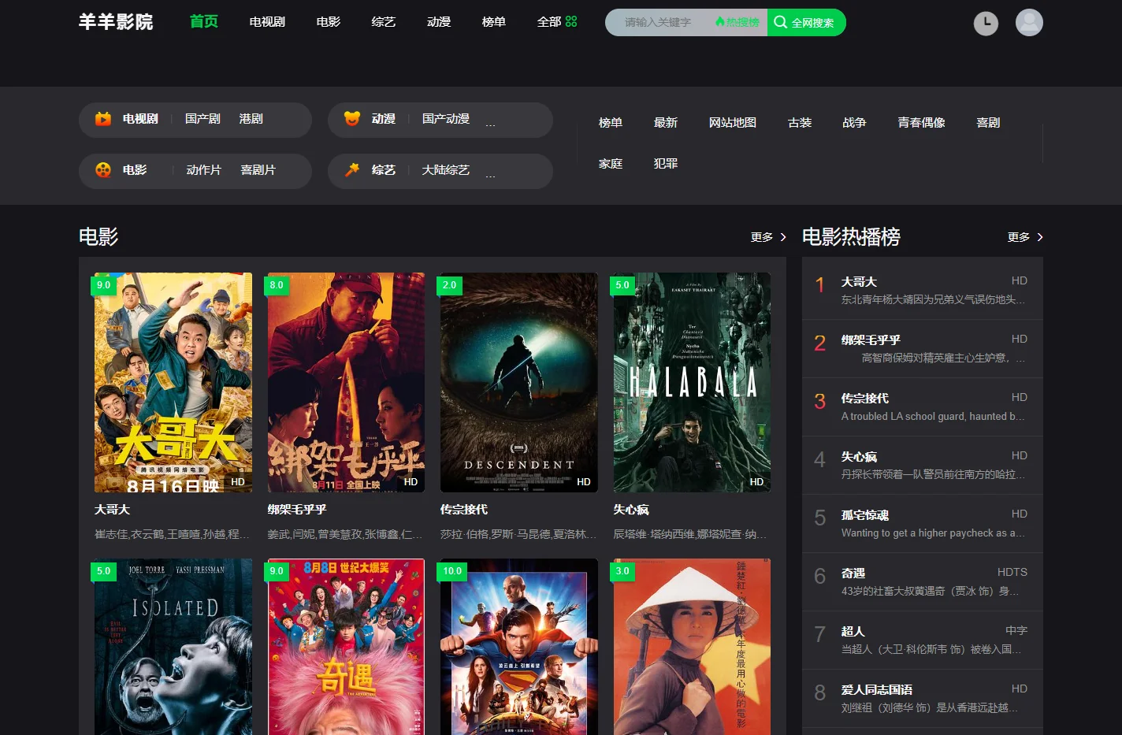Open the Superman movie poster rated 10.0
The height and width of the screenshot is (735, 1122).
point(519,647)
